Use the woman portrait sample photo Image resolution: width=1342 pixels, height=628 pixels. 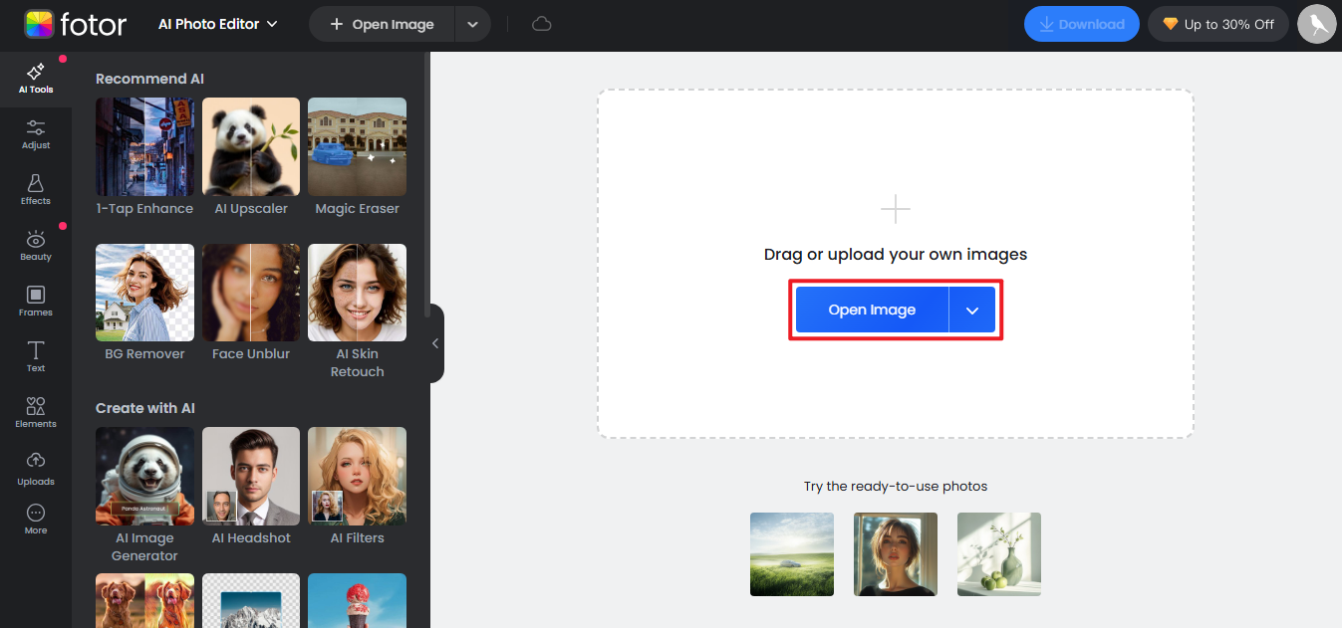896,554
